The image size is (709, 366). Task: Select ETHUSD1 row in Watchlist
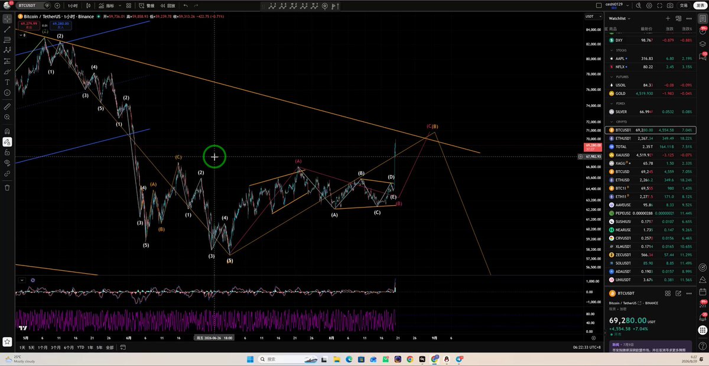click(651, 138)
